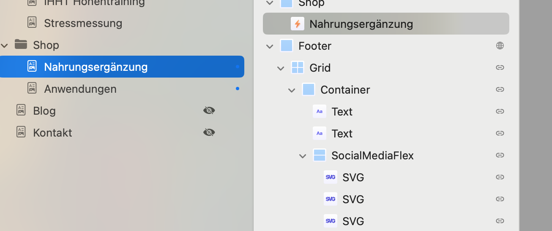Collapse the Shop folder in the pages list

(x=5, y=45)
